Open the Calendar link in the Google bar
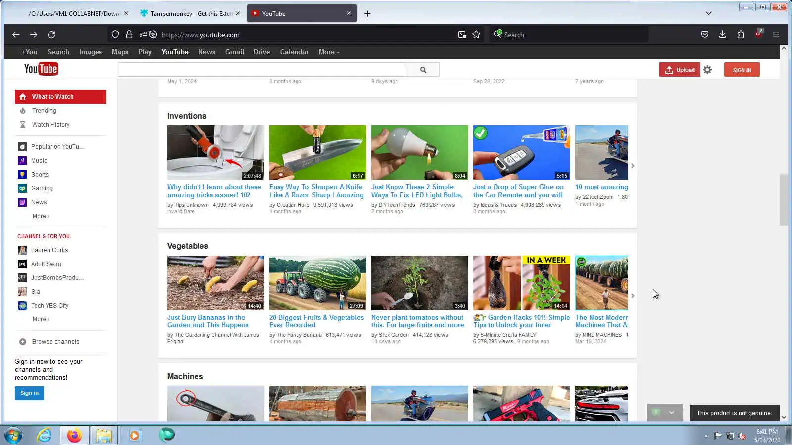 pos(295,52)
